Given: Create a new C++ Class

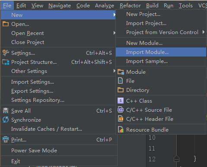Looking at the screenshot, I should 161,101.
